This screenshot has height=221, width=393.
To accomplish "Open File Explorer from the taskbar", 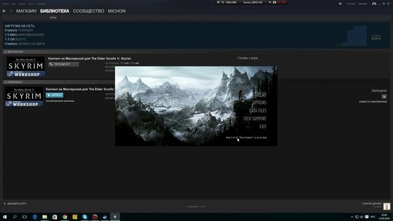I will click(45, 217).
